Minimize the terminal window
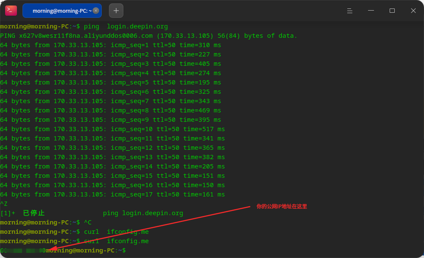Screen dimensions: 424x258 (371, 11)
